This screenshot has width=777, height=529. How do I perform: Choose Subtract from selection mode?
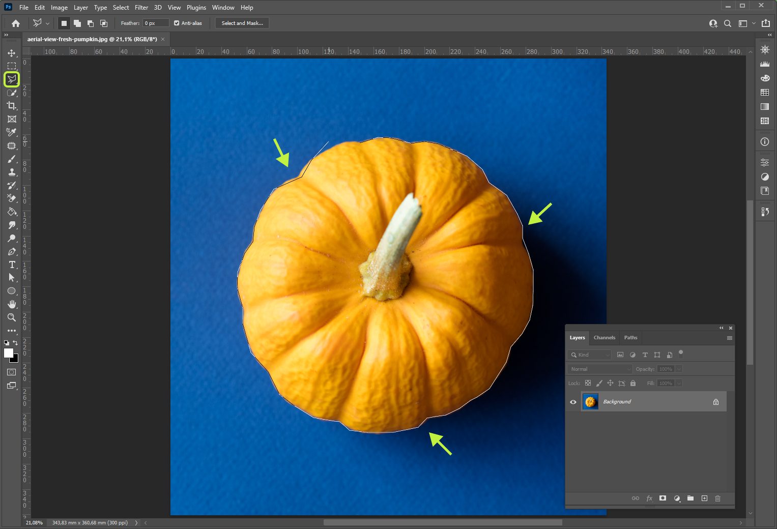90,23
